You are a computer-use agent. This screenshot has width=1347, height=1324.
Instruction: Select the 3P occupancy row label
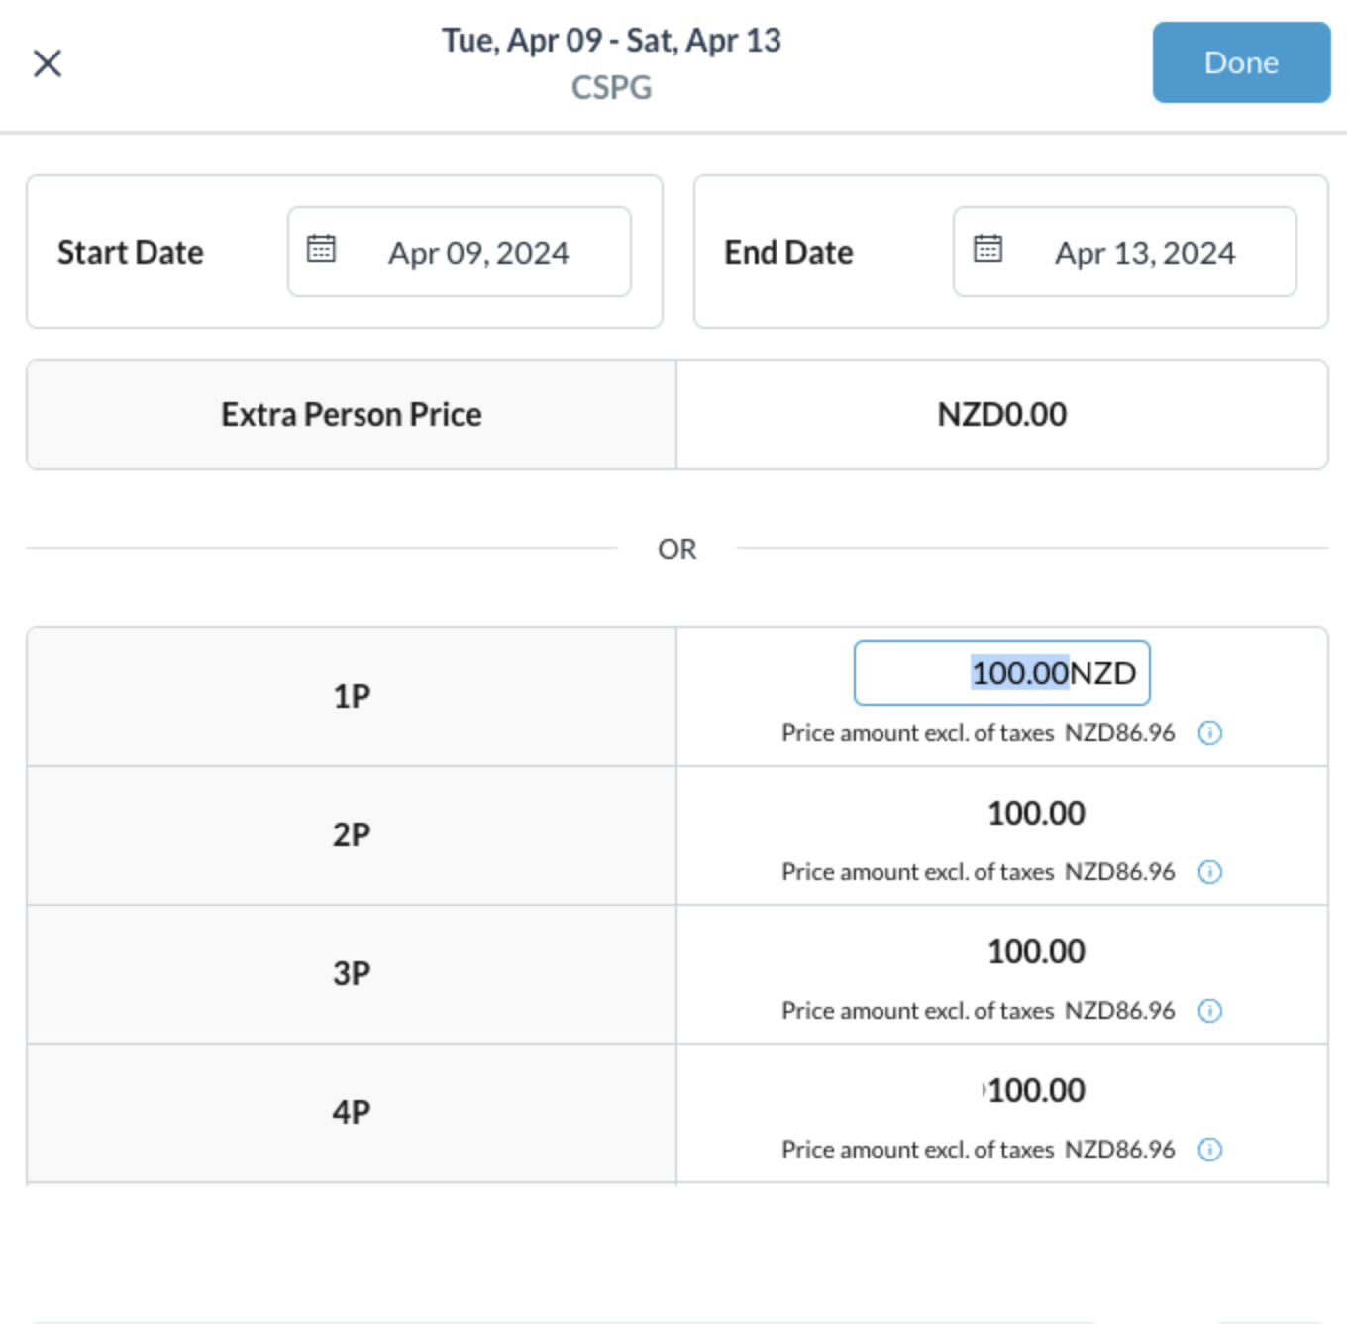point(352,973)
